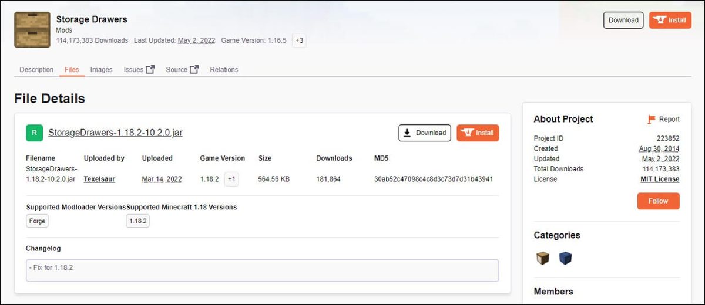
Task: Open the MIT License link
Action: pos(660,179)
